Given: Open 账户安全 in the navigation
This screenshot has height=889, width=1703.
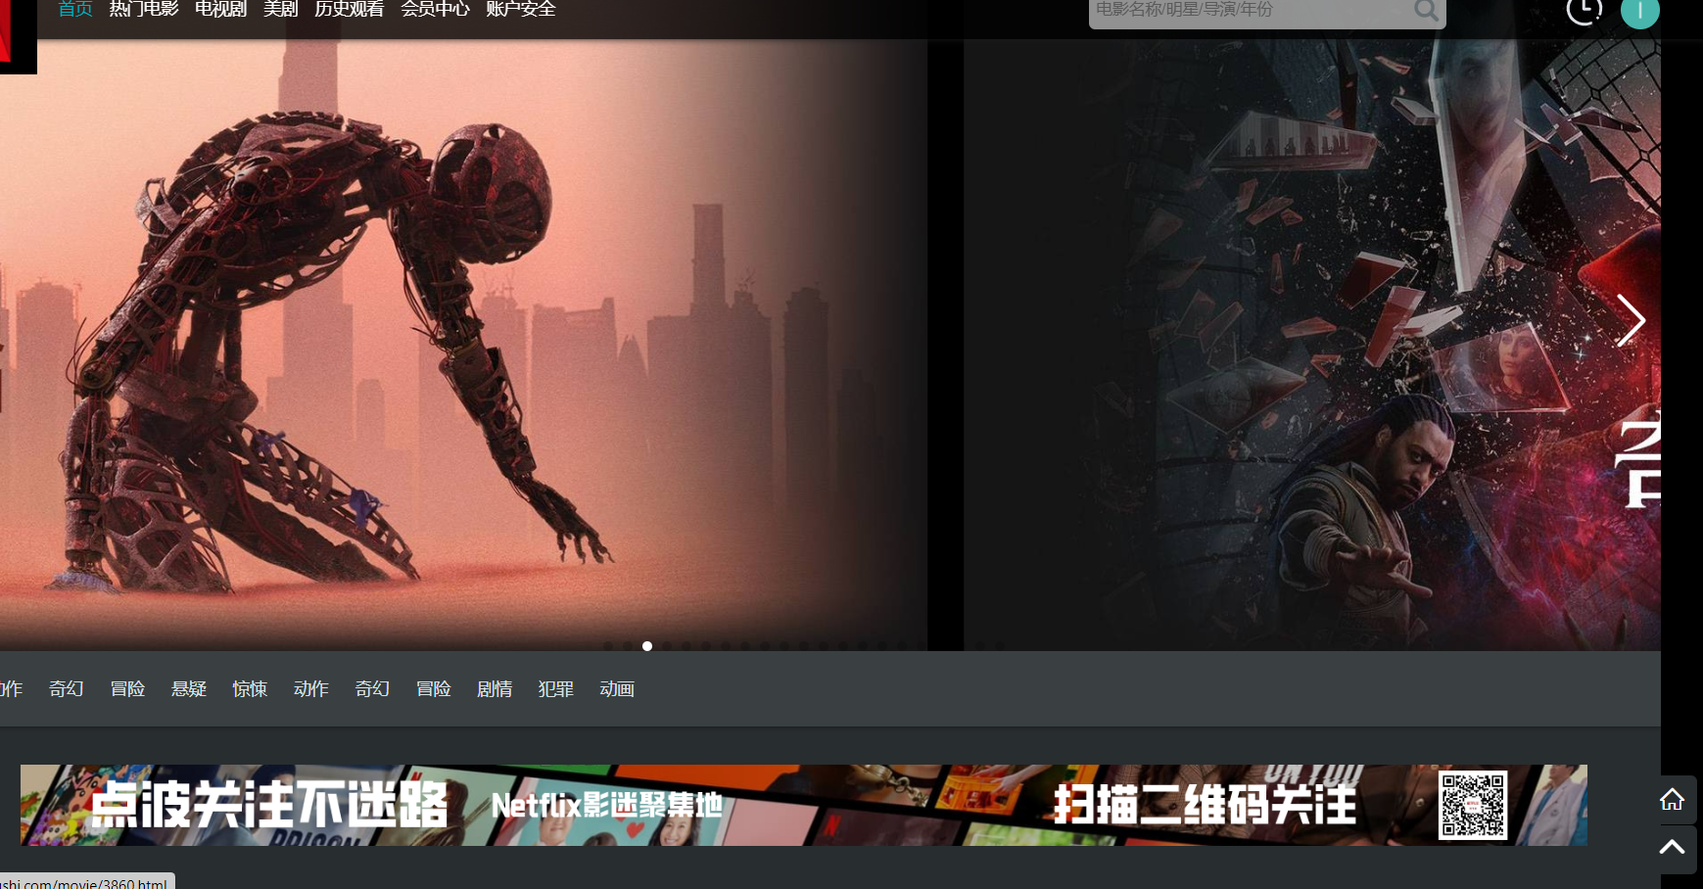Looking at the screenshot, I should (521, 9).
